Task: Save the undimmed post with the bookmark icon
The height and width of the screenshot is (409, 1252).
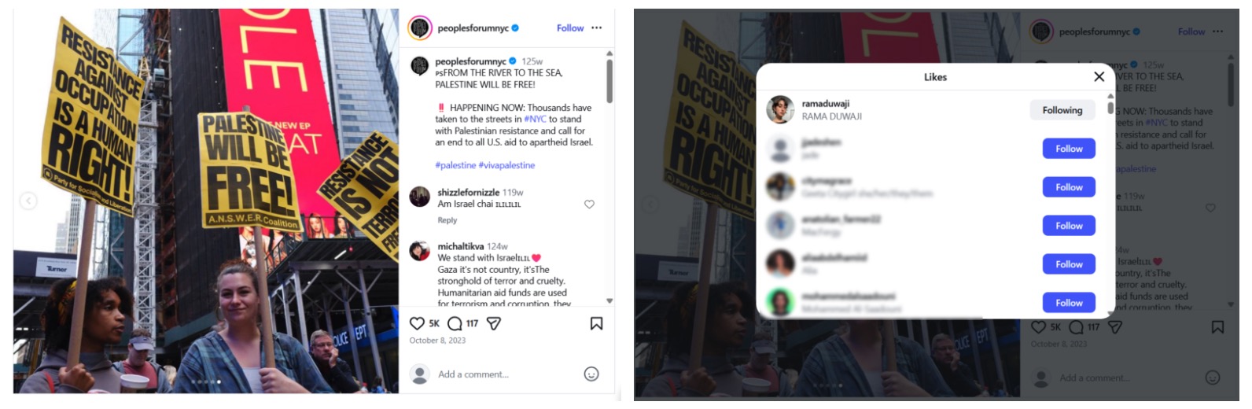Action: pos(596,323)
